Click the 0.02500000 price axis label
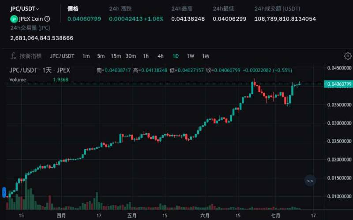The image size is (353, 220). (x=339, y=141)
